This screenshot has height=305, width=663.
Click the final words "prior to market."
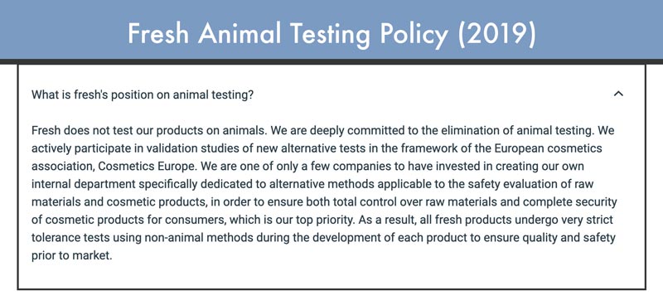72,256
